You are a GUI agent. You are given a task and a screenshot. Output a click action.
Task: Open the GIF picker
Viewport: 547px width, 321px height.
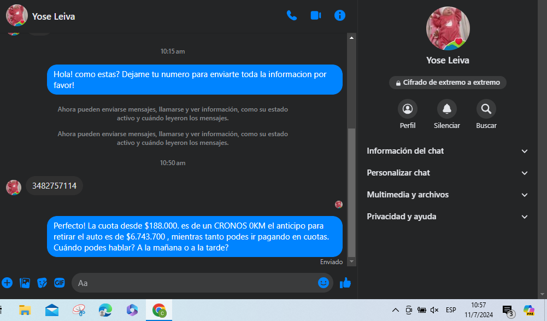click(60, 283)
